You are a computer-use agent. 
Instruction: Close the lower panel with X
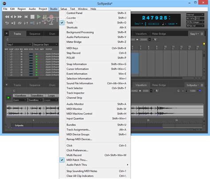[7, 85]
